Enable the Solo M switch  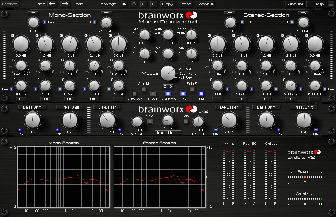pos(144,89)
